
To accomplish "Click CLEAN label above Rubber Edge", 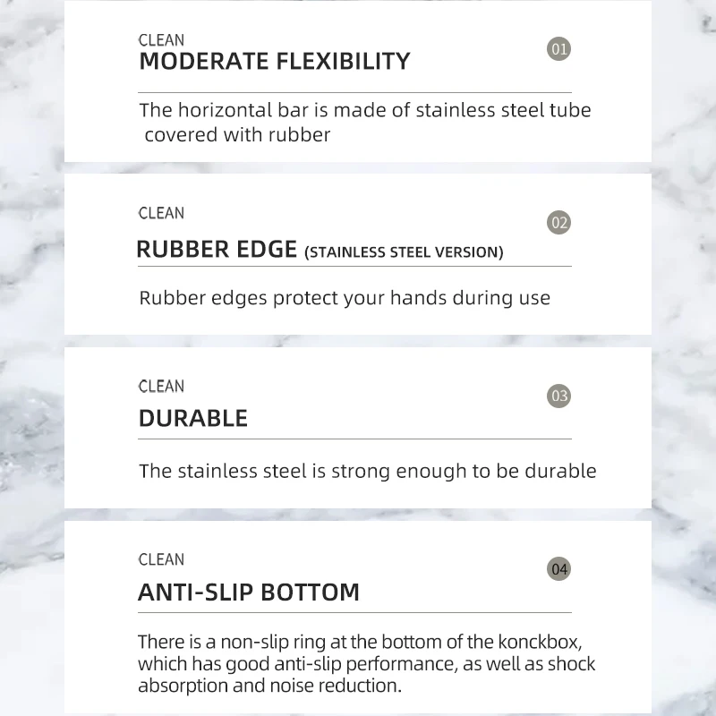I will click(x=161, y=213).
